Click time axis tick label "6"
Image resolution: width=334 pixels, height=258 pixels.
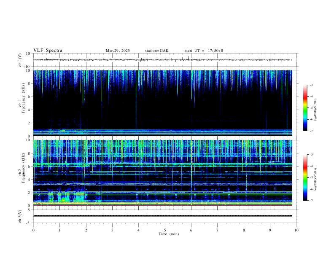pyautogui.click(x=191, y=230)
